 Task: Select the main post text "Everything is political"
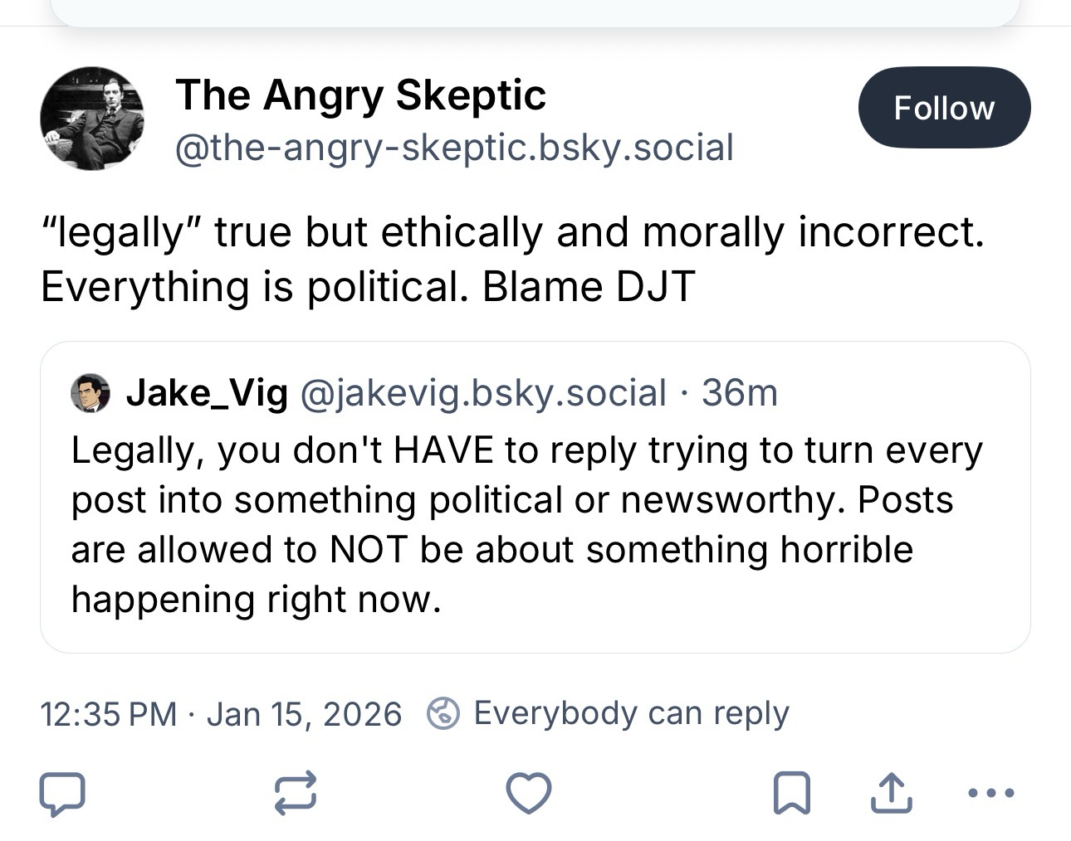click(249, 287)
